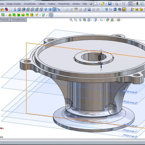Toggle Hide/Show Items glasses icon
The height and width of the screenshot is (145, 145).
pos(101,20)
